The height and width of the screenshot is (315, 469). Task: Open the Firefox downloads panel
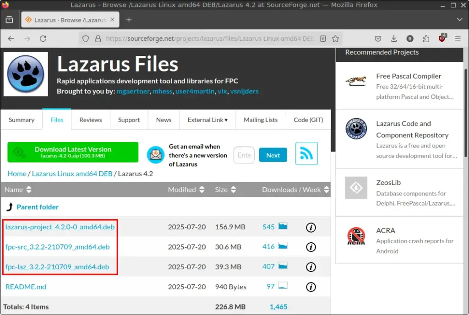coord(393,38)
